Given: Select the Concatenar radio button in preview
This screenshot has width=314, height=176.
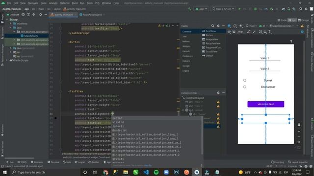Looking at the screenshot, I should pos(245,87).
